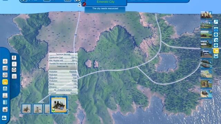Click the water tower field thumbnail on right
221x124 pixels.
[x=206, y=25]
